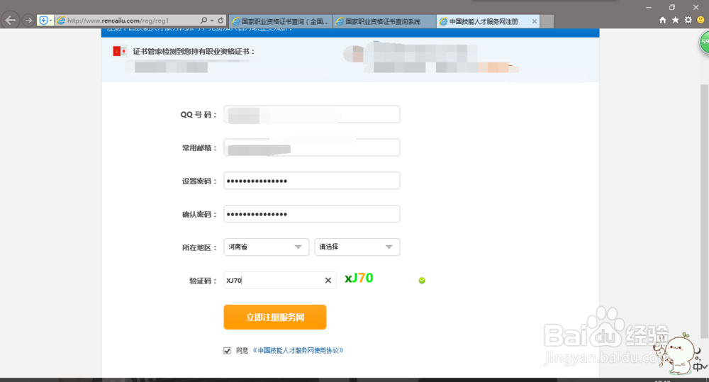The height and width of the screenshot is (382, 709).
Task: Open browser Home icon
Action: click(x=662, y=20)
